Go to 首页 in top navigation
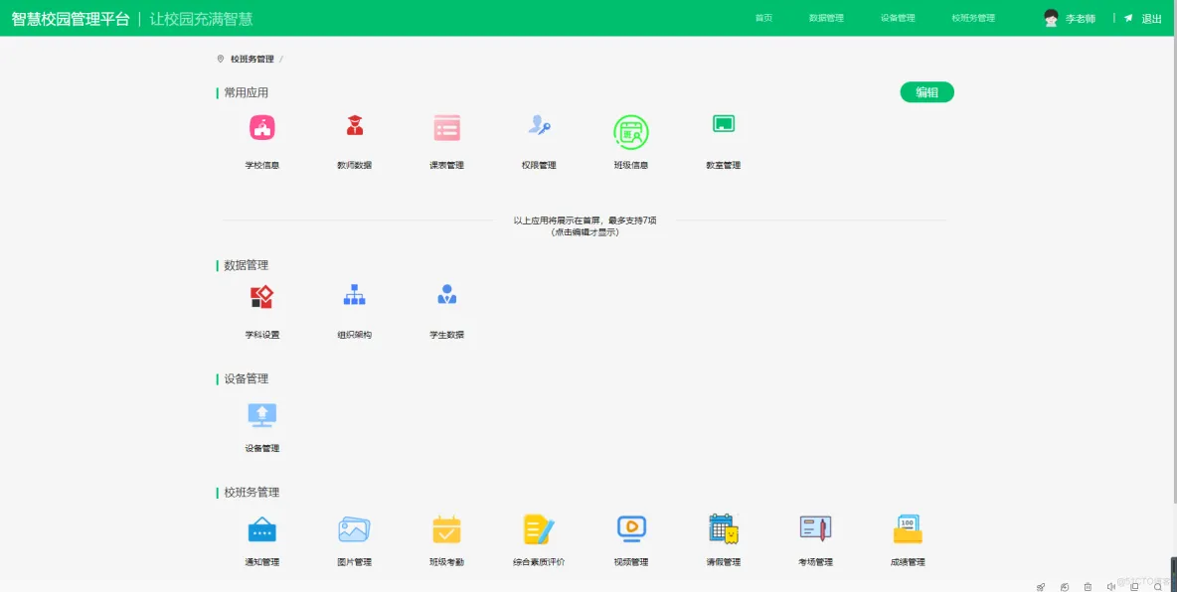This screenshot has height=592, width=1177. (763, 18)
